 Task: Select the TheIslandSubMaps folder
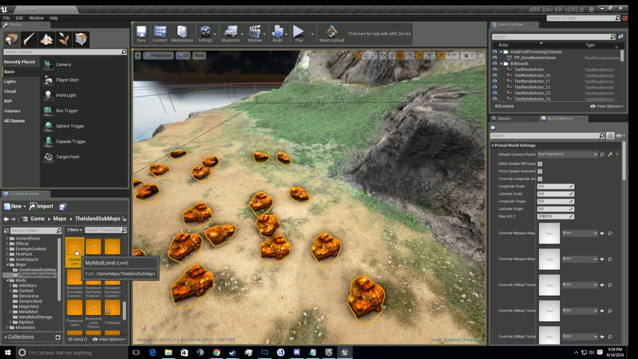[x=37, y=275]
